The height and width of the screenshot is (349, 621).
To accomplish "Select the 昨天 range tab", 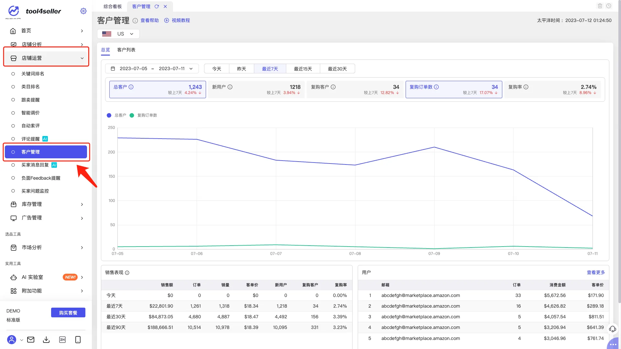I will point(242,69).
